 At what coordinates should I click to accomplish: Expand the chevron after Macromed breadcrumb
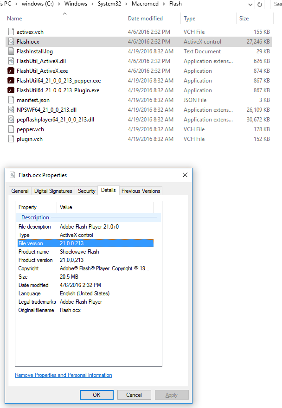(164, 4)
